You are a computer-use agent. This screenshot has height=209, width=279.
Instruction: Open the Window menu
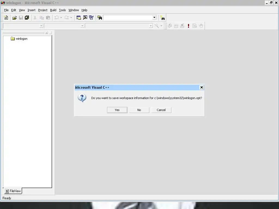coord(74,10)
